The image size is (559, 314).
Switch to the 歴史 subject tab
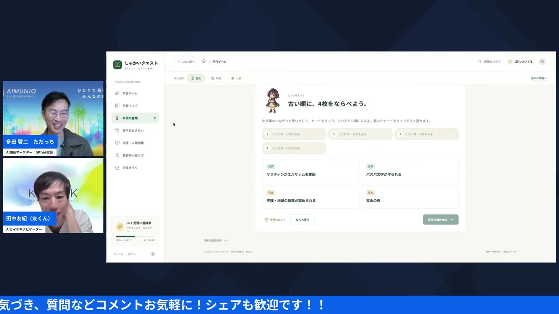(196, 78)
